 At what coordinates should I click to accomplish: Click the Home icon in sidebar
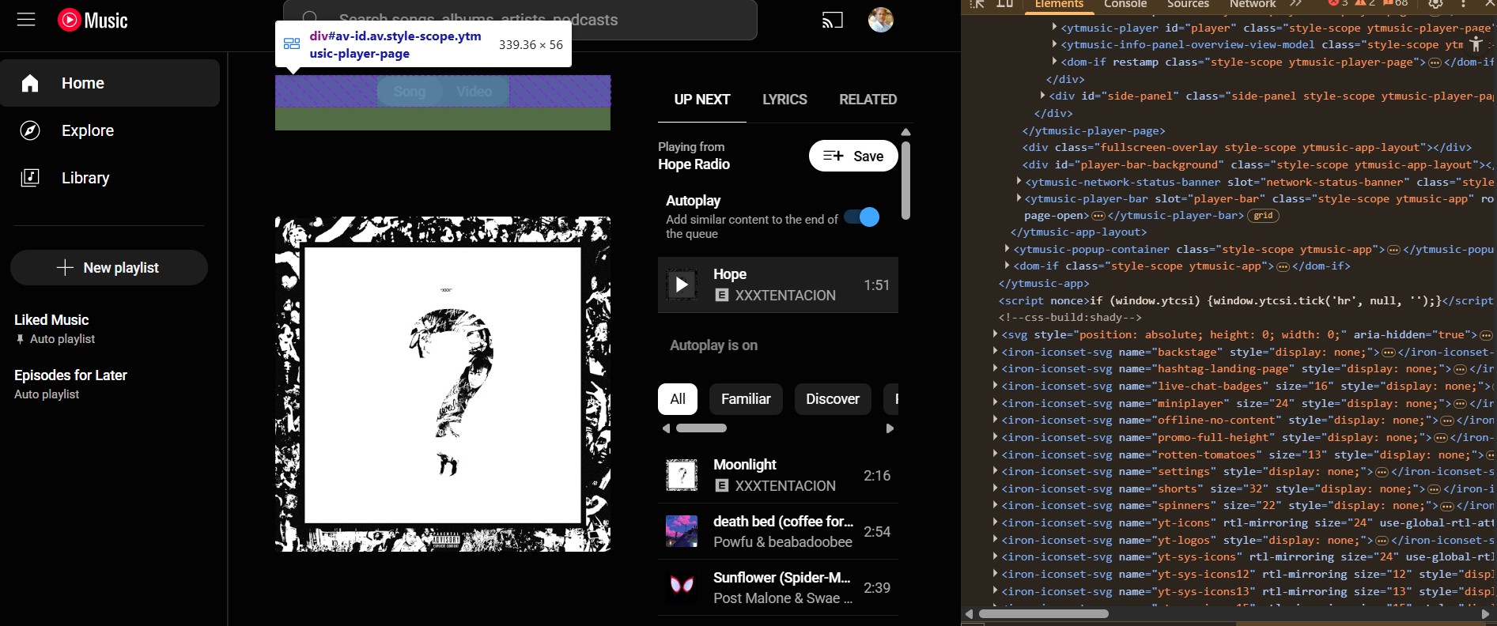[x=30, y=83]
